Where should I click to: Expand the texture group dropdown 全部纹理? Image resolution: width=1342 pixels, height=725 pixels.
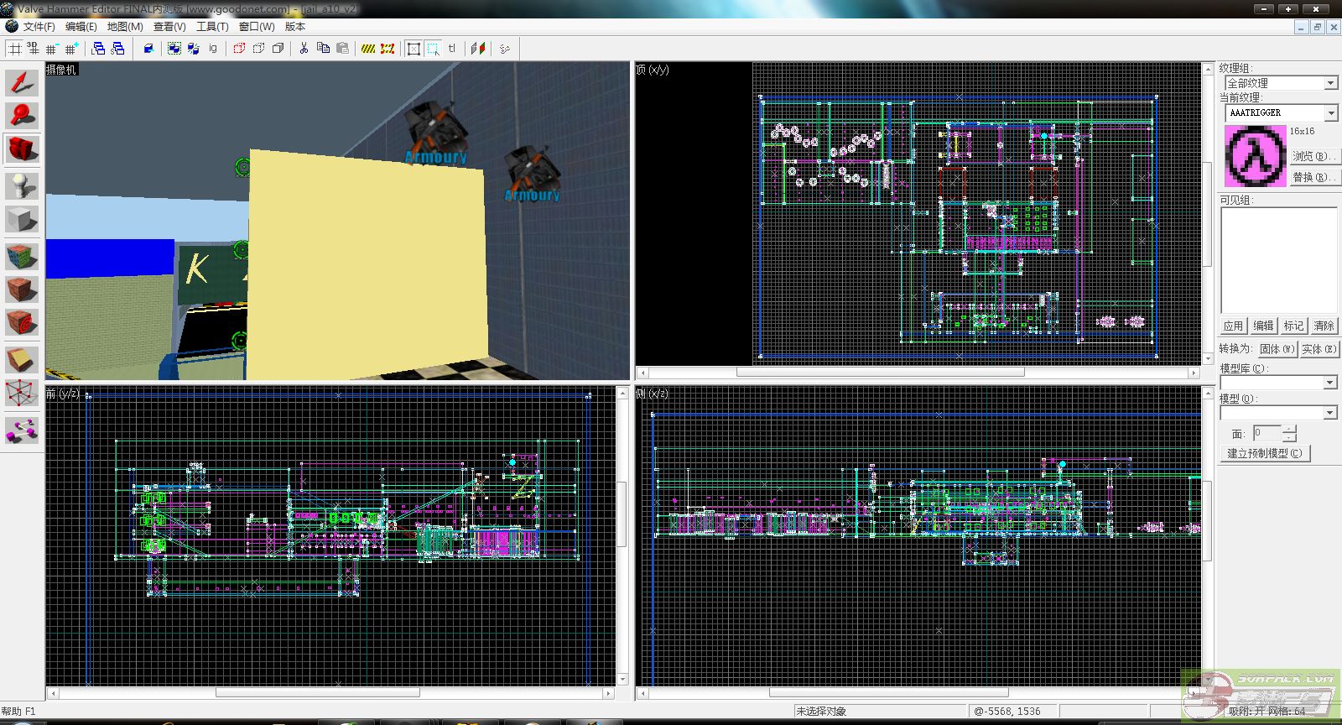1330,83
